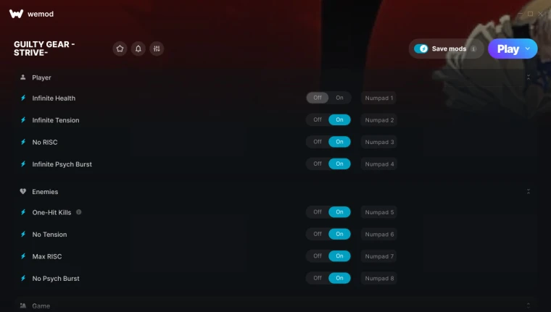Open the Play button dropdown arrow
The width and height of the screenshot is (551, 312).
coord(528,49)
